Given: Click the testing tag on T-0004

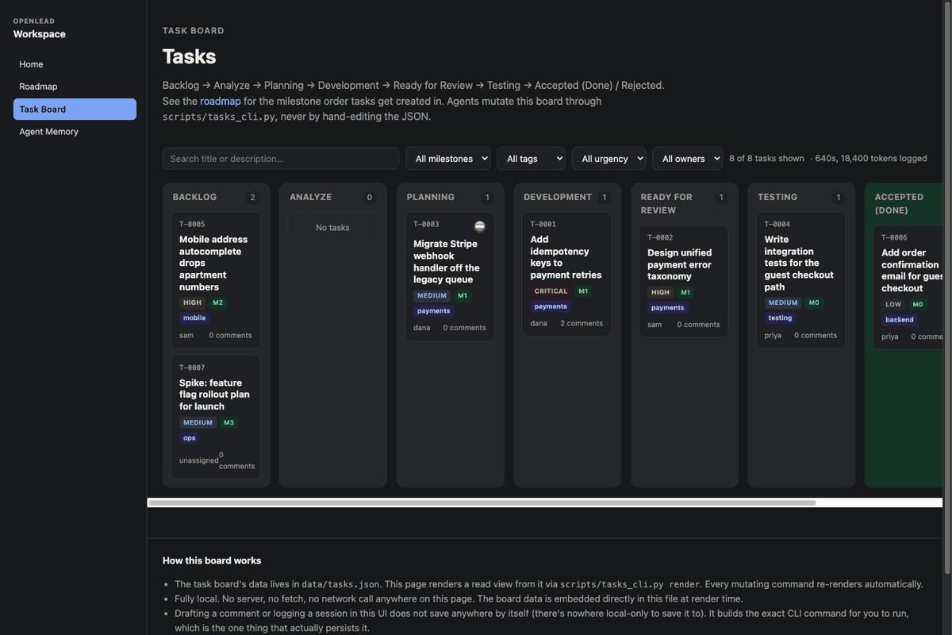Looking at the screenshot, I should pyautogui.click(x=780, y=317).
